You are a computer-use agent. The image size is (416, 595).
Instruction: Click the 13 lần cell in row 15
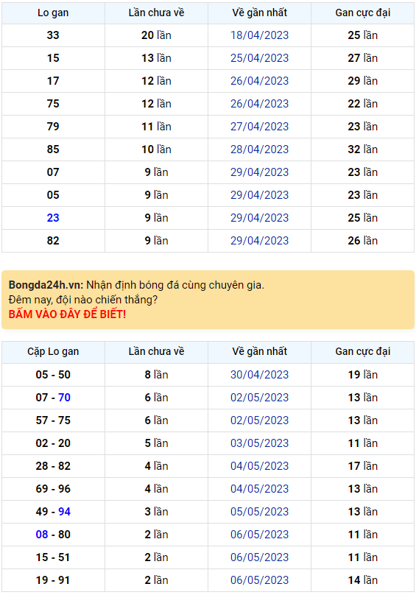tap(156, 58)
